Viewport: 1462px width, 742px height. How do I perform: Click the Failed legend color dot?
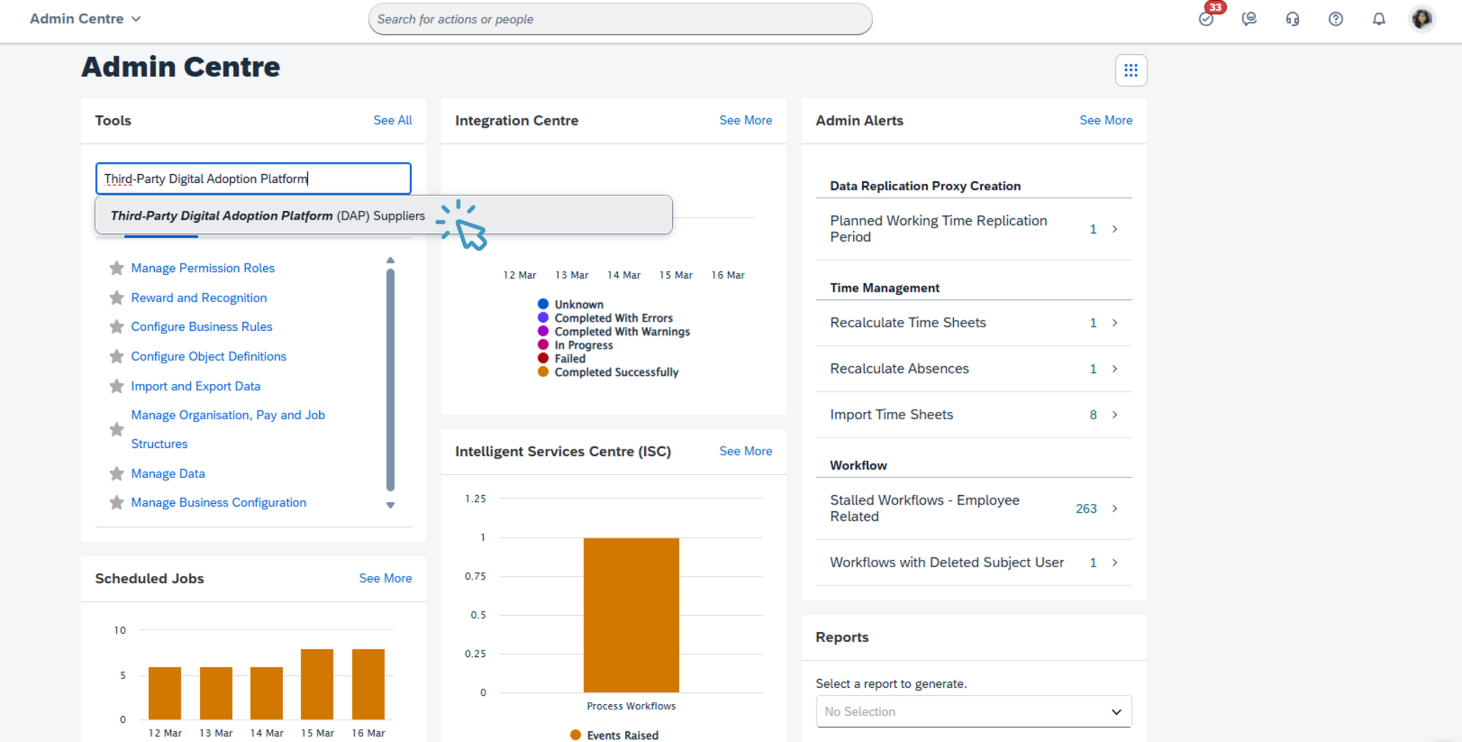543,358
